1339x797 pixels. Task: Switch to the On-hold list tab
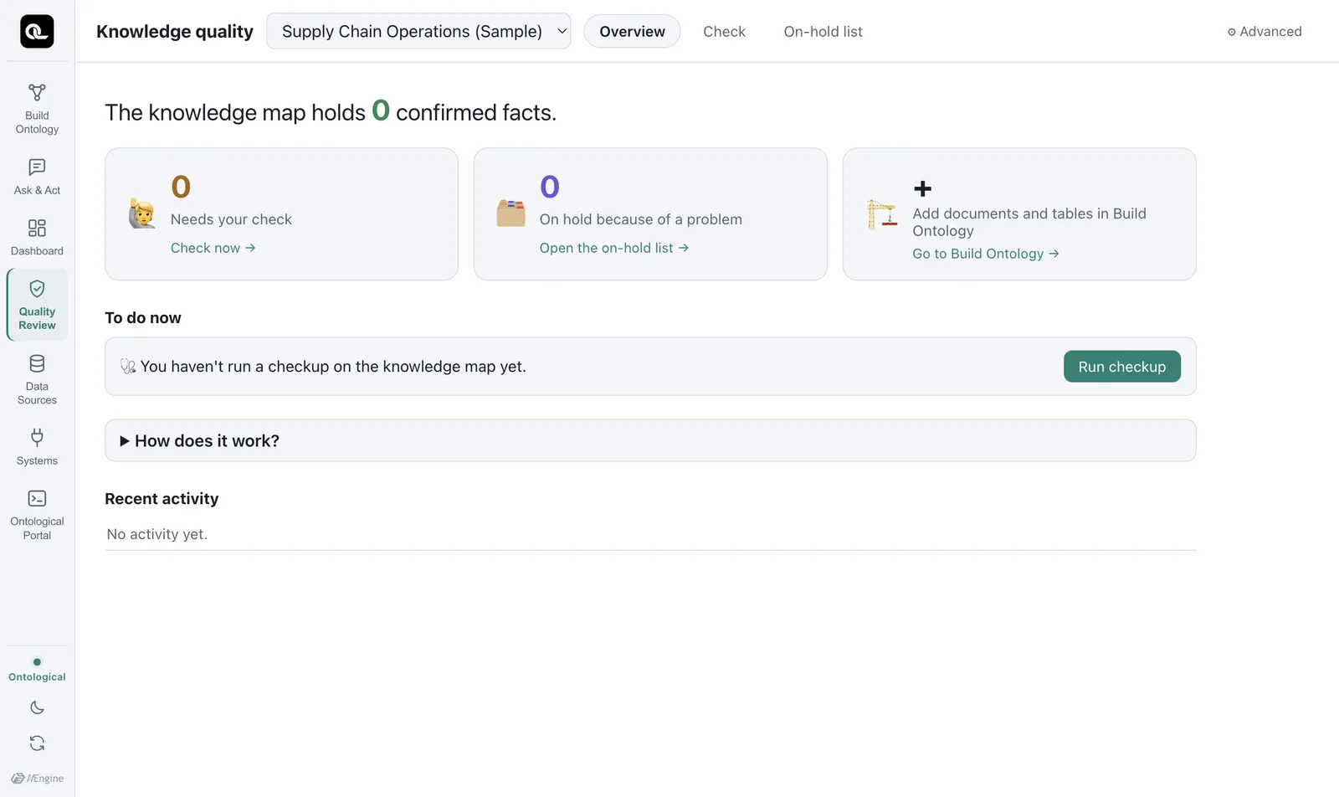point(823,31)
